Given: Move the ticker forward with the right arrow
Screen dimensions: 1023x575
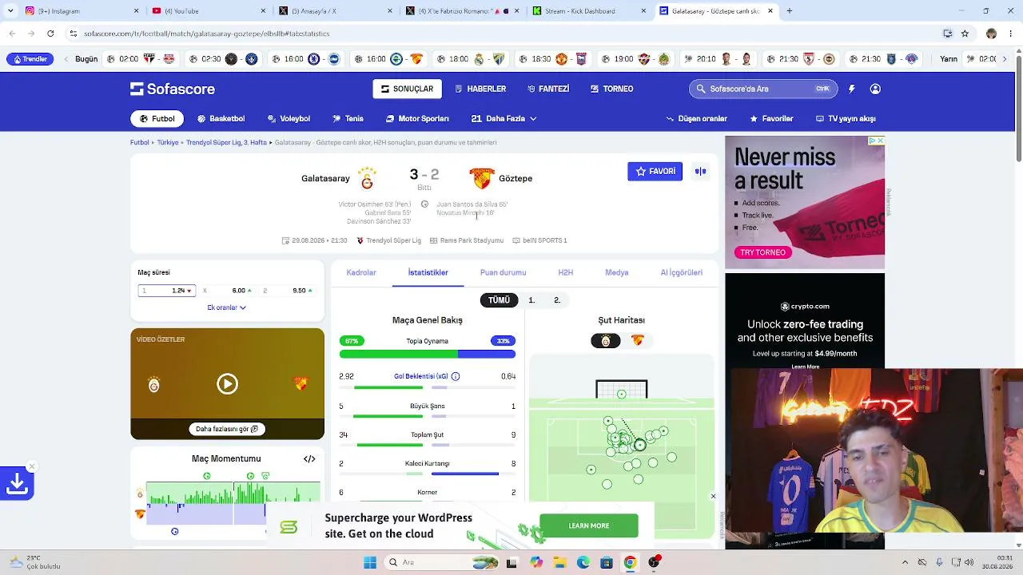Looking at the screenshot, I should tap(1005, 59).
